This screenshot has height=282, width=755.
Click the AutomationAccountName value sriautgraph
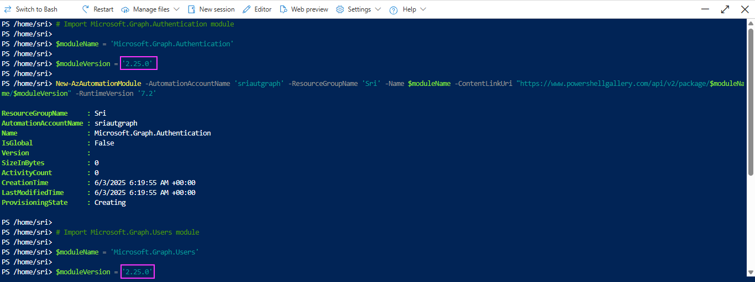[x=116, y=123]
